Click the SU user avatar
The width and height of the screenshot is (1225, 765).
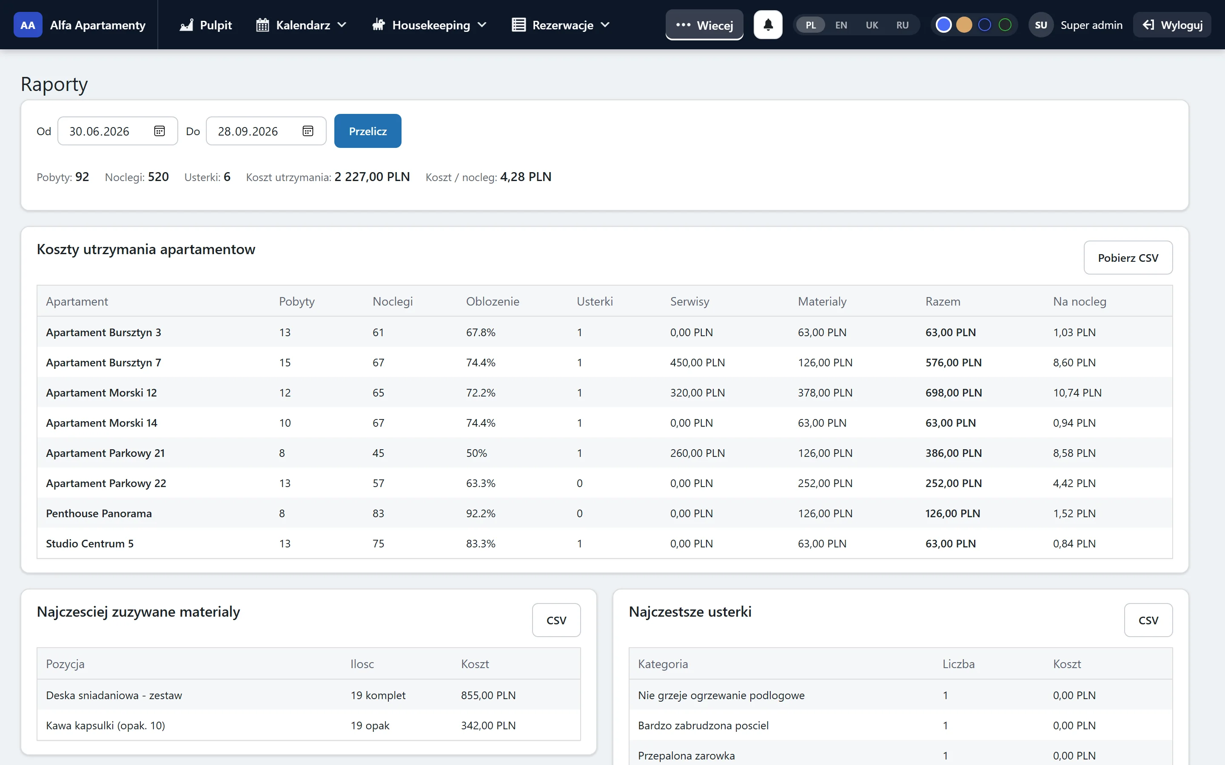pos(1041,25)
